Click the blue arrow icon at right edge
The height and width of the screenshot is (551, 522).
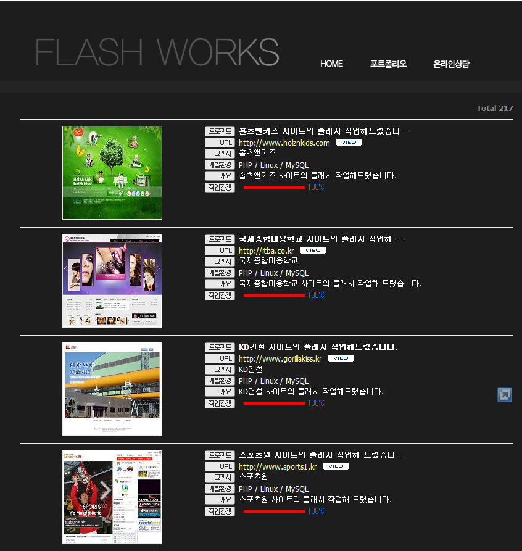(505, 395)
